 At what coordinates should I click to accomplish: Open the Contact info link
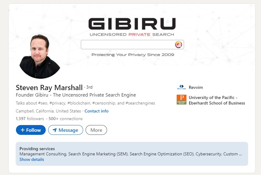click(x=96, y=111)
